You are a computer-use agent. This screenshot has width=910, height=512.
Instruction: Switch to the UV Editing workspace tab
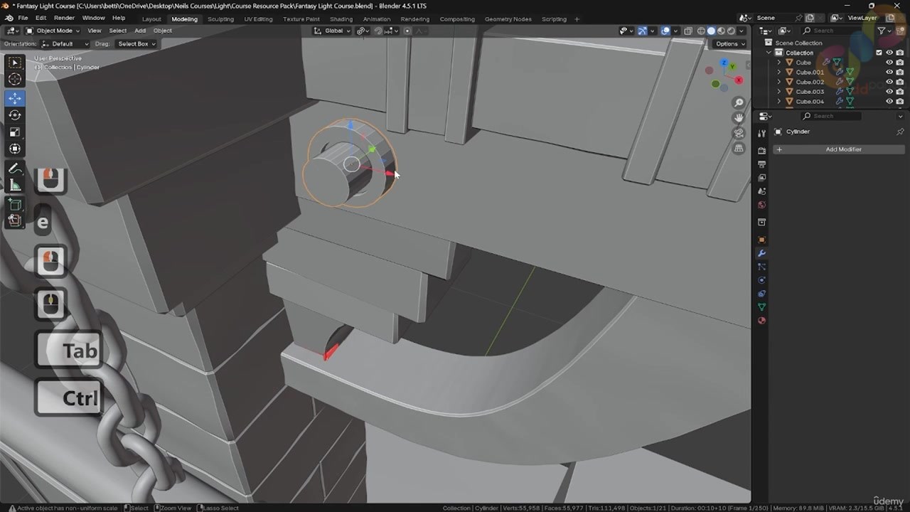click(258, 19)
